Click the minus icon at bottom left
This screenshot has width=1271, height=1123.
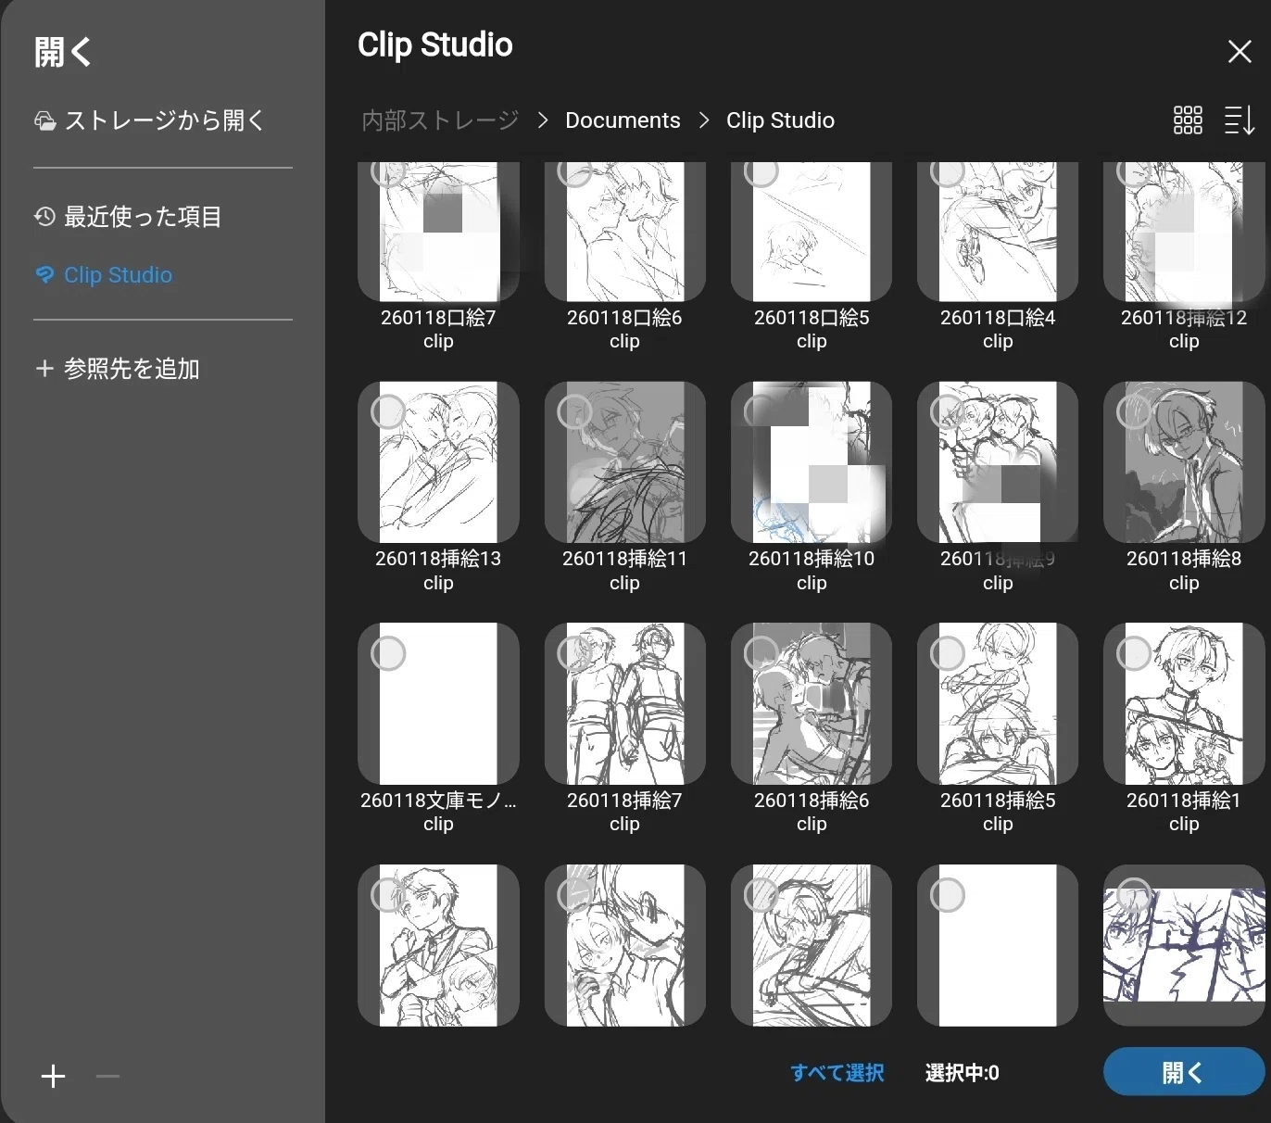pyautogui.click(x=108, y=1076)
